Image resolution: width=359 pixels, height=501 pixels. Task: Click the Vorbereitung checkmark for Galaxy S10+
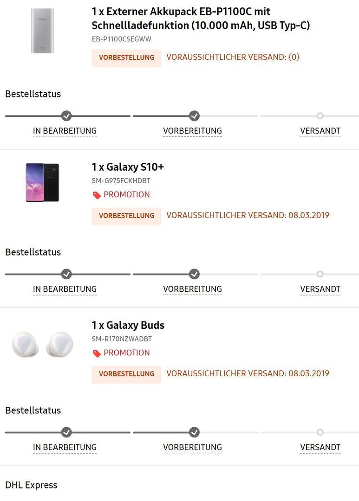pyautogui.click(x=194, y=274)
